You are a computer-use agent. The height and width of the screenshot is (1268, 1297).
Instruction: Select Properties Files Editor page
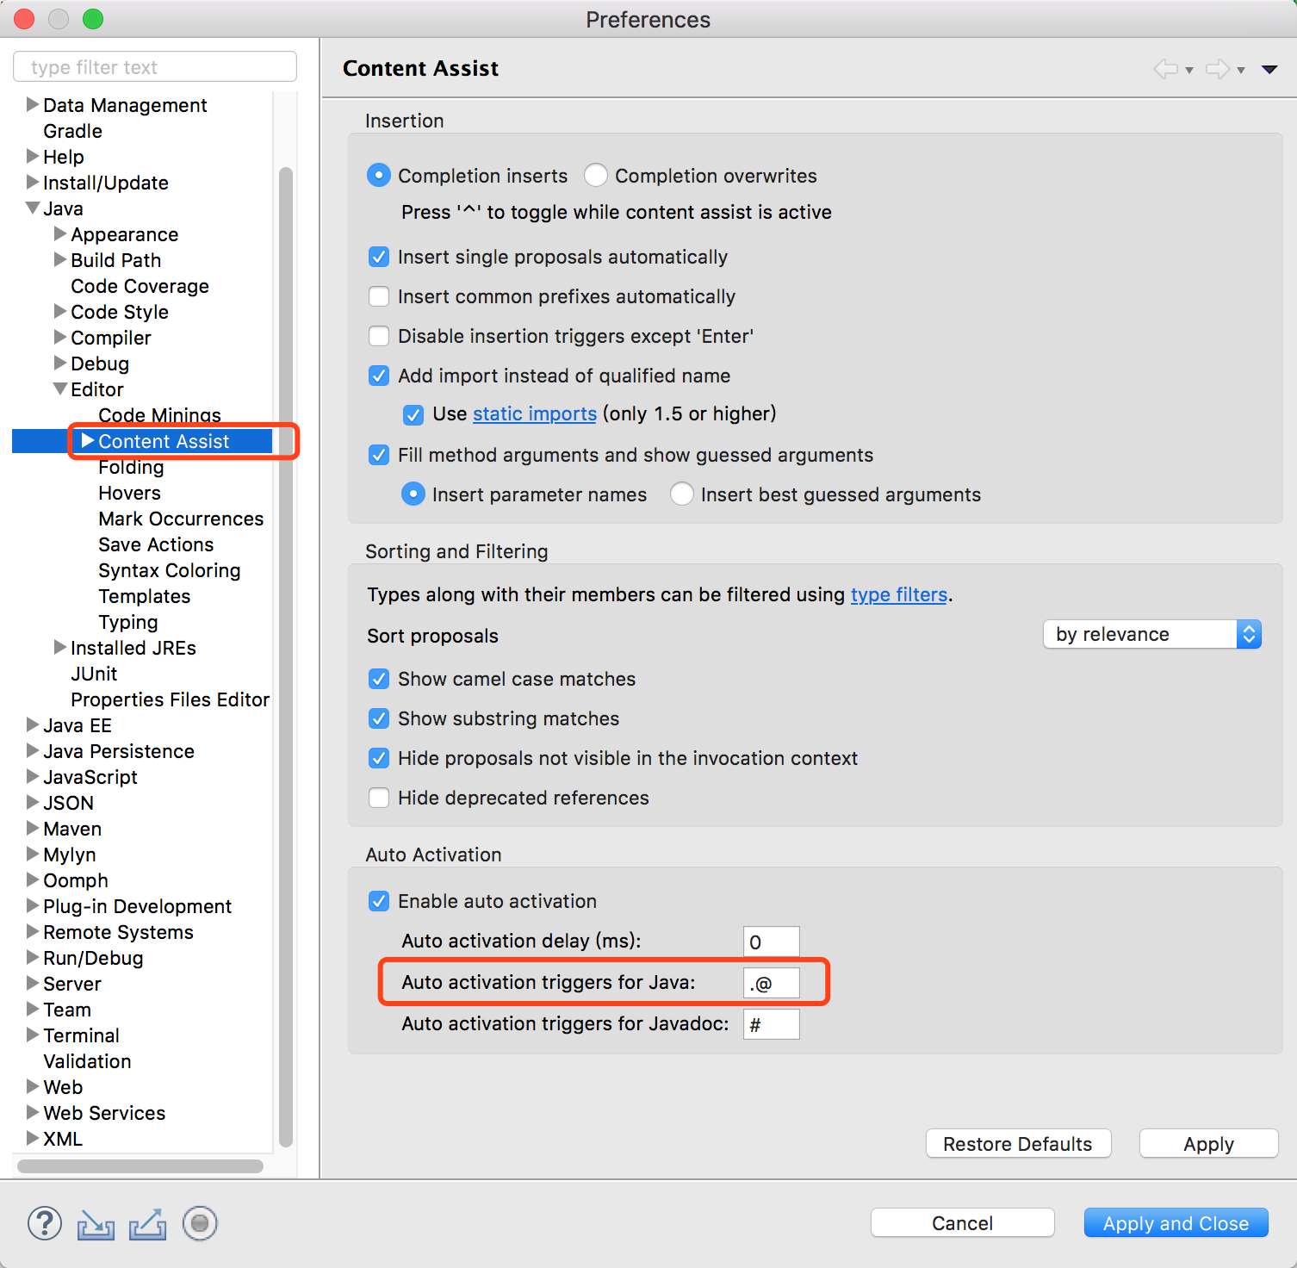(x=171, y=699)
